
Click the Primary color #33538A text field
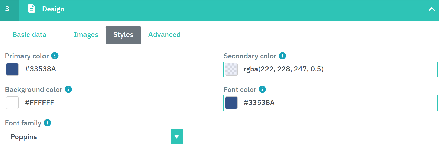tap(120, 69)
